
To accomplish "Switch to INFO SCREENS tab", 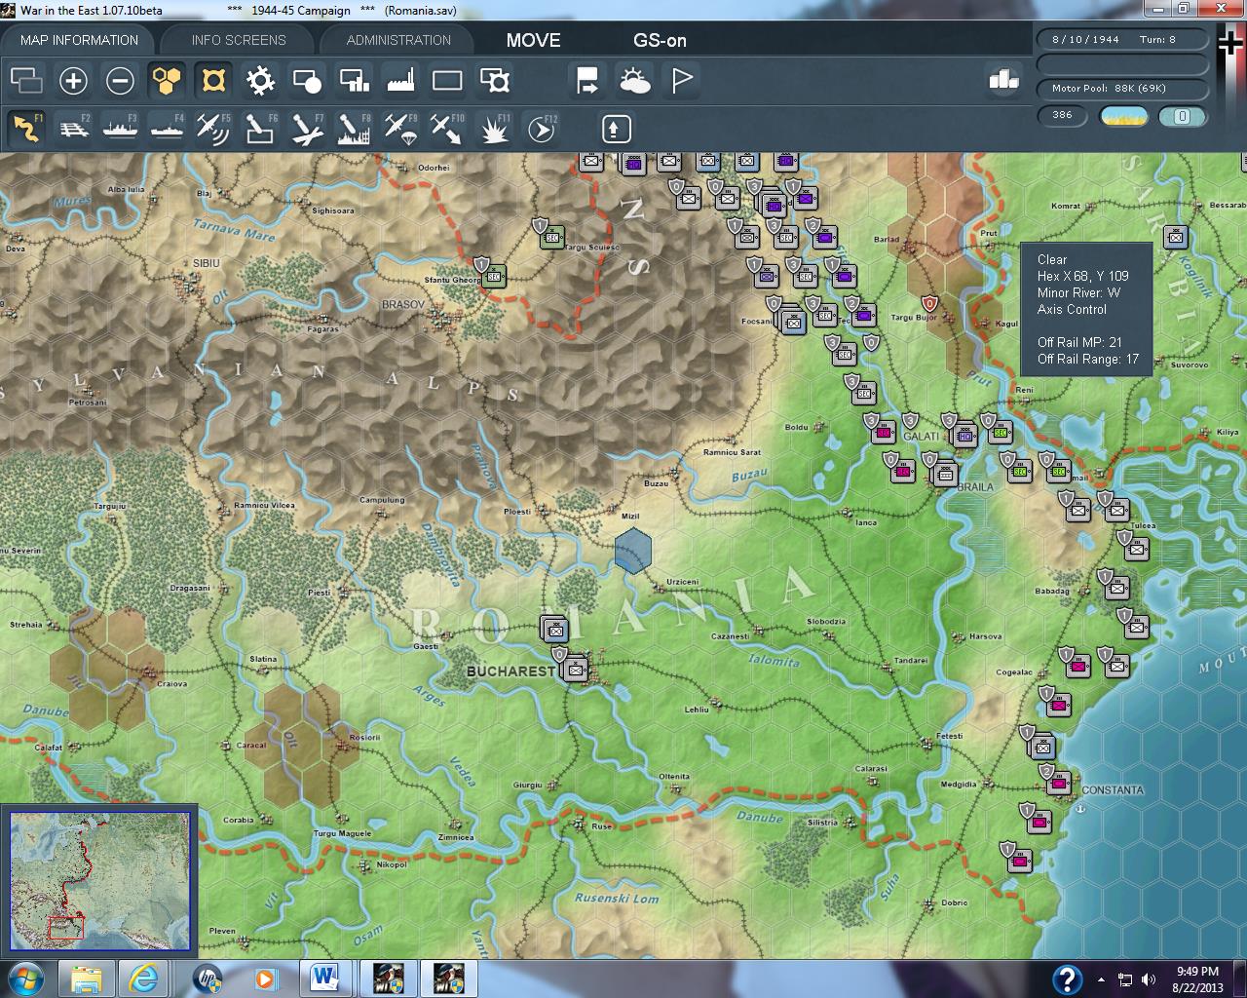I will point(239,40).
